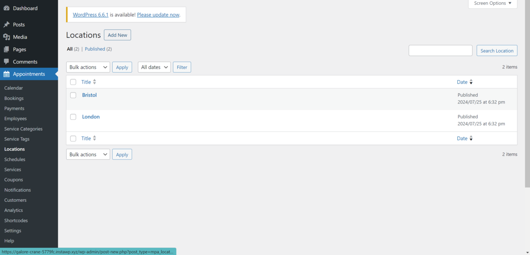Click the Date link in table footer

tap(462, 138)
